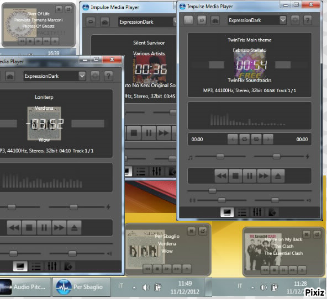The height and width of the screenshot is (299, 327).
Task: Restore full view from Police on My Back mini player
Action: tap(317, 234)
